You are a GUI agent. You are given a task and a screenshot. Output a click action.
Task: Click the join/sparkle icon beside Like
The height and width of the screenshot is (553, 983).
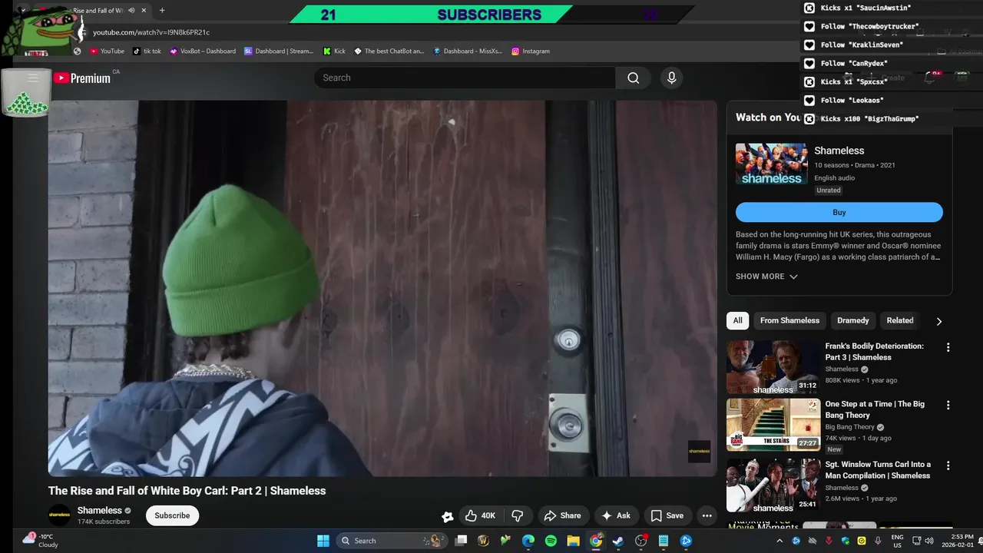coord(448,516)
